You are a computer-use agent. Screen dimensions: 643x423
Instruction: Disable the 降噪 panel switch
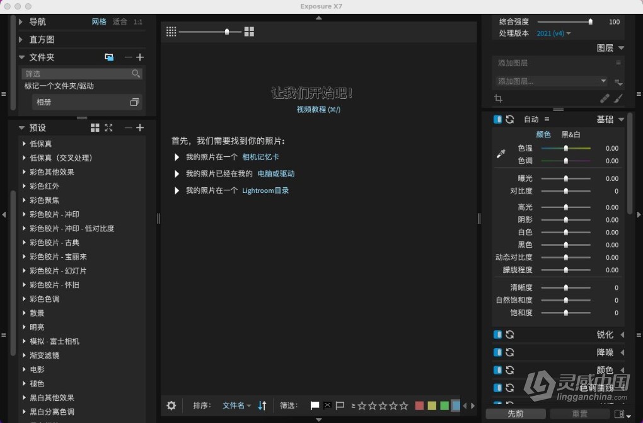click(x=497, y=352)
